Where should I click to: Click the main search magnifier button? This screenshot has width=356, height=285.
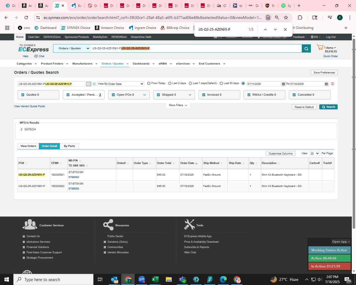pos(306,48)
